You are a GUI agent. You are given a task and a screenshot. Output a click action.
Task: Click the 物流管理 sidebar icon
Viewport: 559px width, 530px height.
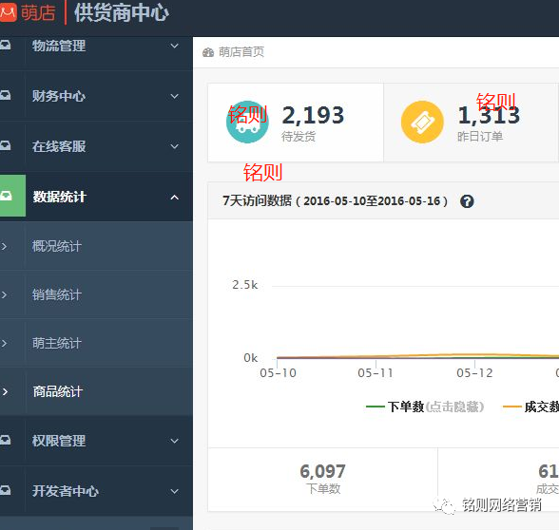[x=6, y=45]
